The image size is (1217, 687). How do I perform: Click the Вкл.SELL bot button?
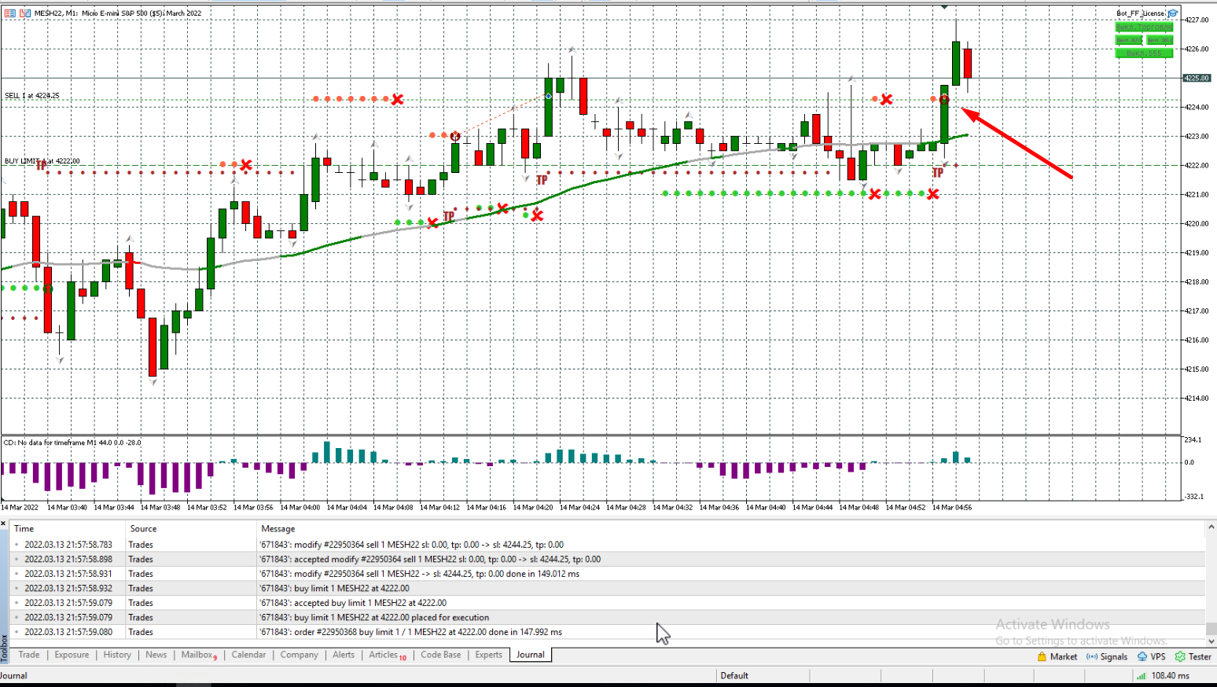[x=1159, y=40]
